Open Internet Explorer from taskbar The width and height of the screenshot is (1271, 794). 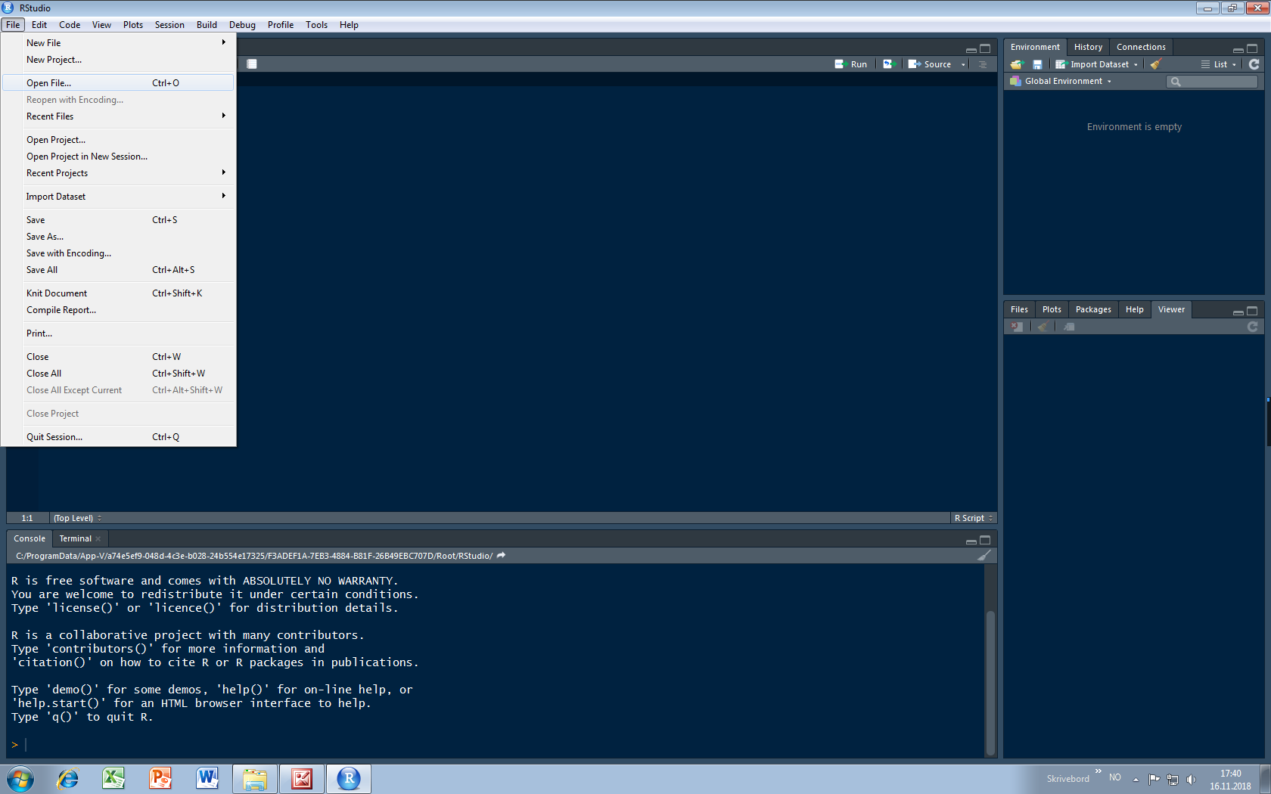[x=67, y=778]
